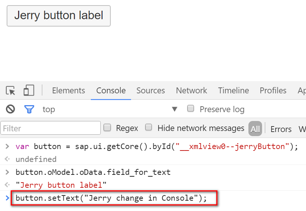Select the All log level filter
Image resolution: width=306 pixels, height=211 pixels.
(255, 129)
